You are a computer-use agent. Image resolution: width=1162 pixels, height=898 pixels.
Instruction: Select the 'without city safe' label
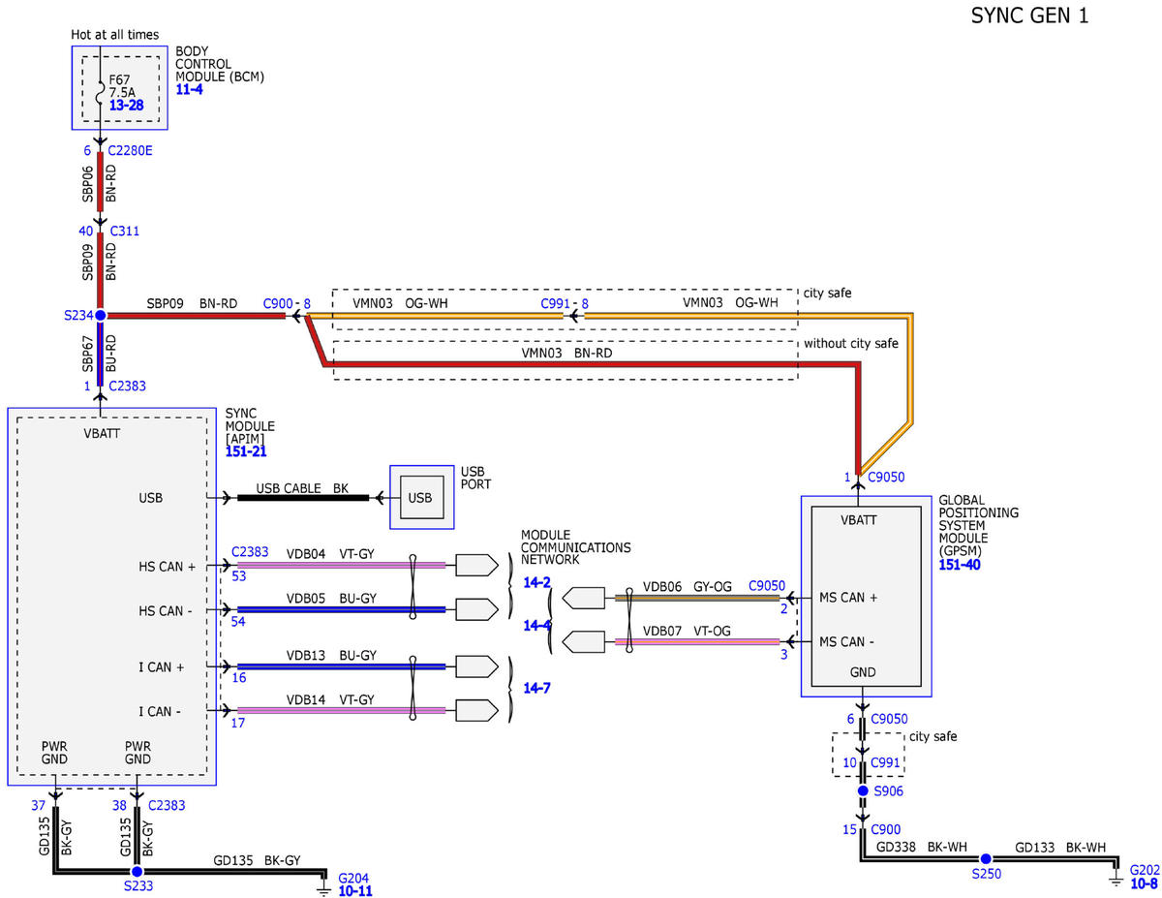[x=851, y=343]
